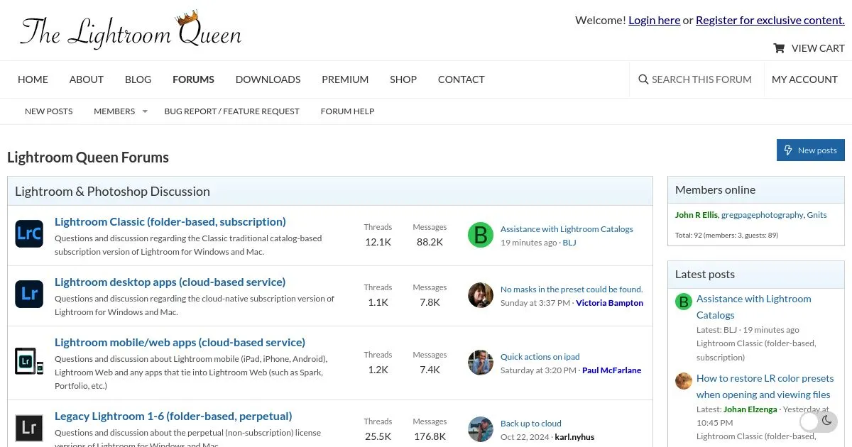Go to the SHOP page
The image size is (852, 447).
pyautogui.click(x=403, y=79)
